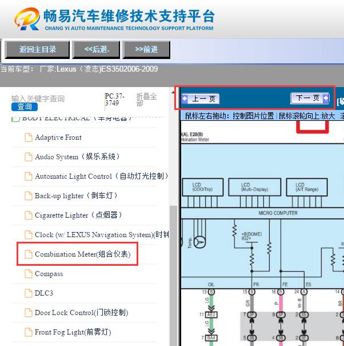Click the MICRO COMPUTER label in diagram
The height and width of the screenshot is (346, 344).
278,213
